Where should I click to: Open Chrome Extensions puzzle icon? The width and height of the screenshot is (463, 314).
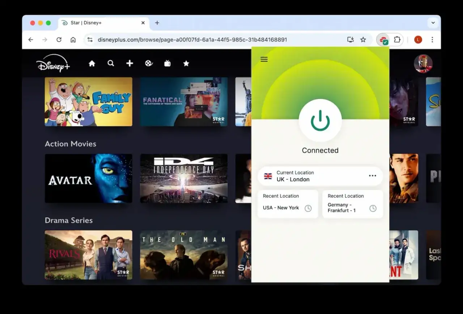coord(397,40)
